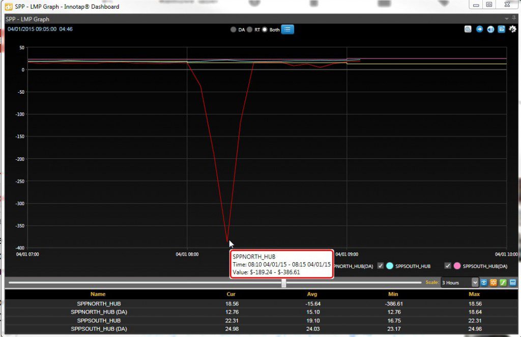Click the cyan SPPSOUTH_HUB color swatch
Viewport: 521px width, 337px height.
[390, 266]
